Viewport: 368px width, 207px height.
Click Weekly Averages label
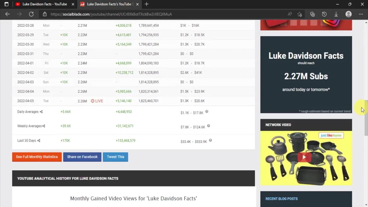coord(29,126)
